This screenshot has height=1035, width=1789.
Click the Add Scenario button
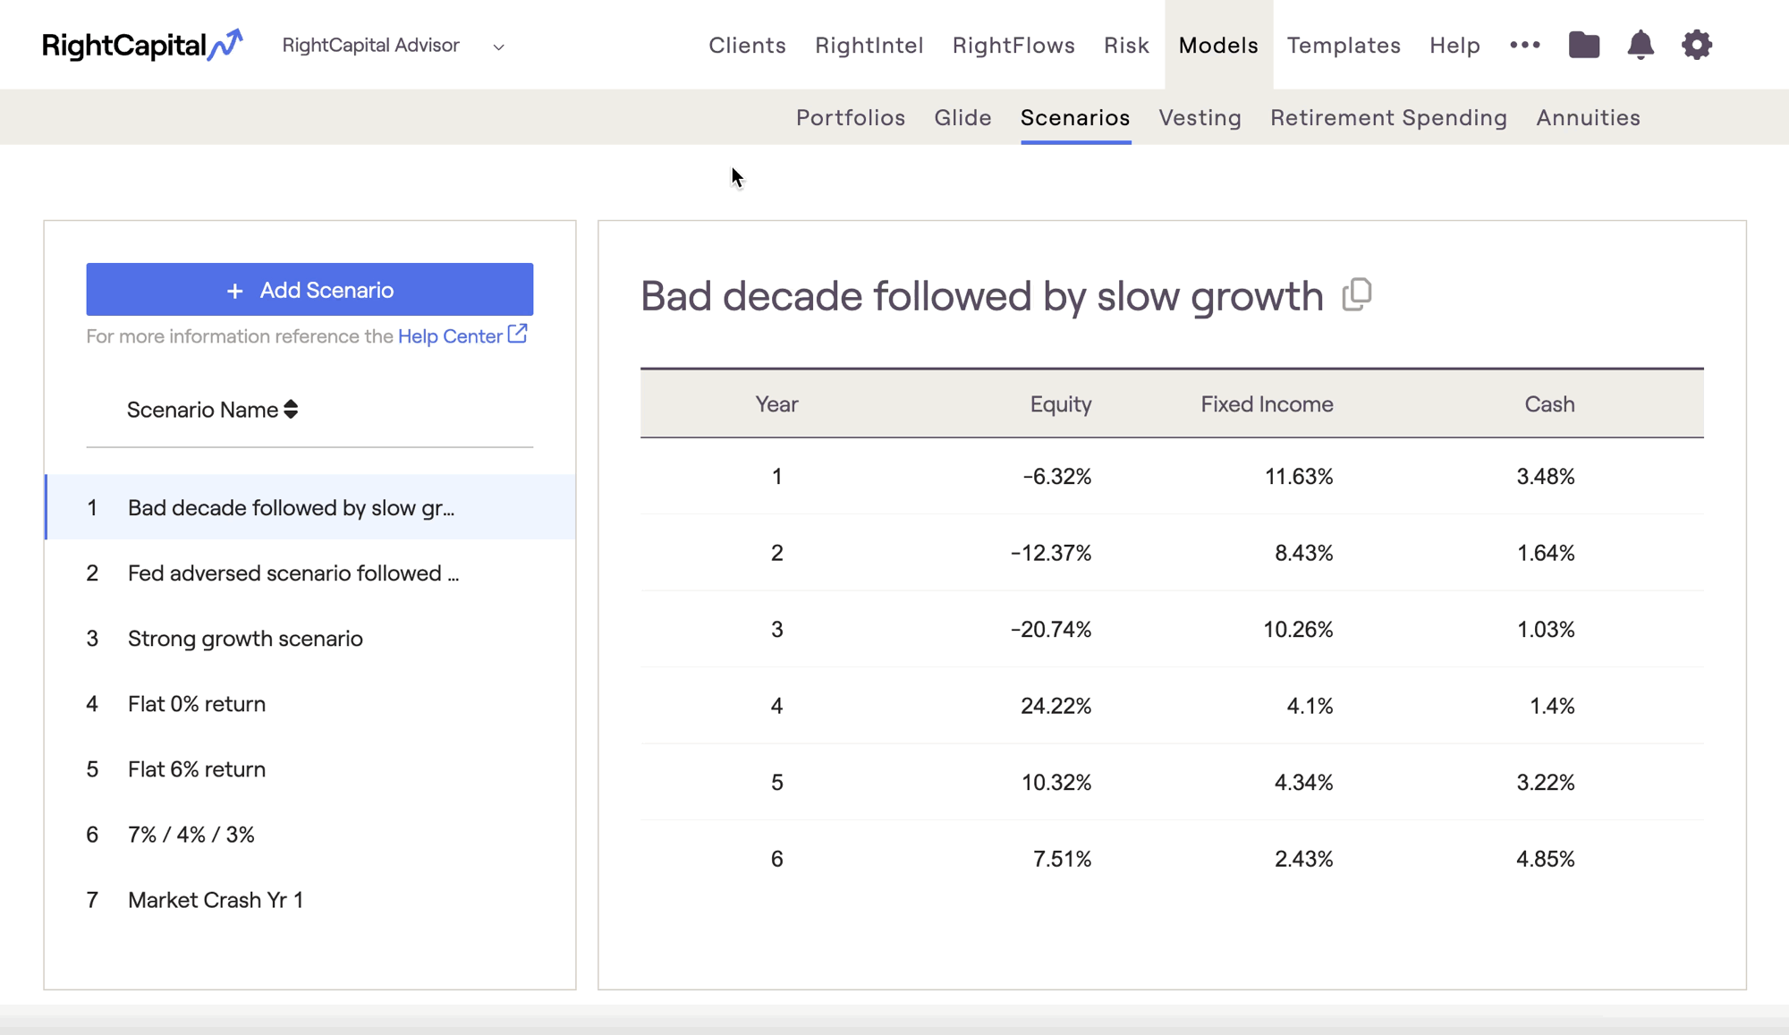pyautogui.click(x=309, y=290)
